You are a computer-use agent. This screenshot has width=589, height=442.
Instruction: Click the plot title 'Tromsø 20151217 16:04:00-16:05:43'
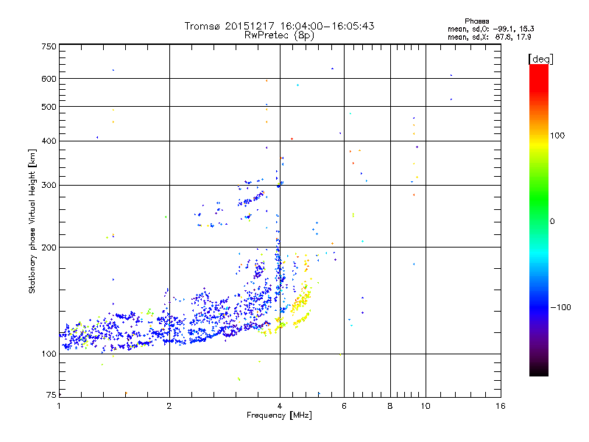pos(279,26)
